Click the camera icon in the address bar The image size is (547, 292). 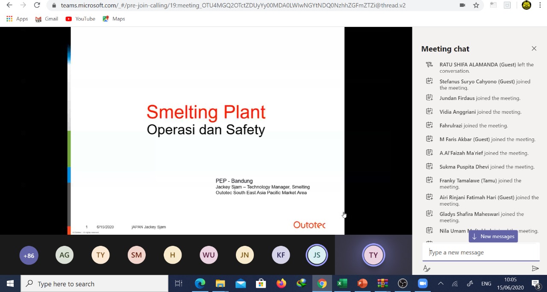[x=462, y=5]
